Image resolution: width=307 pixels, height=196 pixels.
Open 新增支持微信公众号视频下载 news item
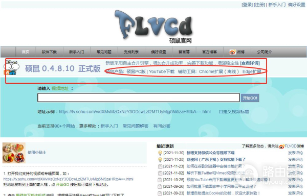[210, 153]
